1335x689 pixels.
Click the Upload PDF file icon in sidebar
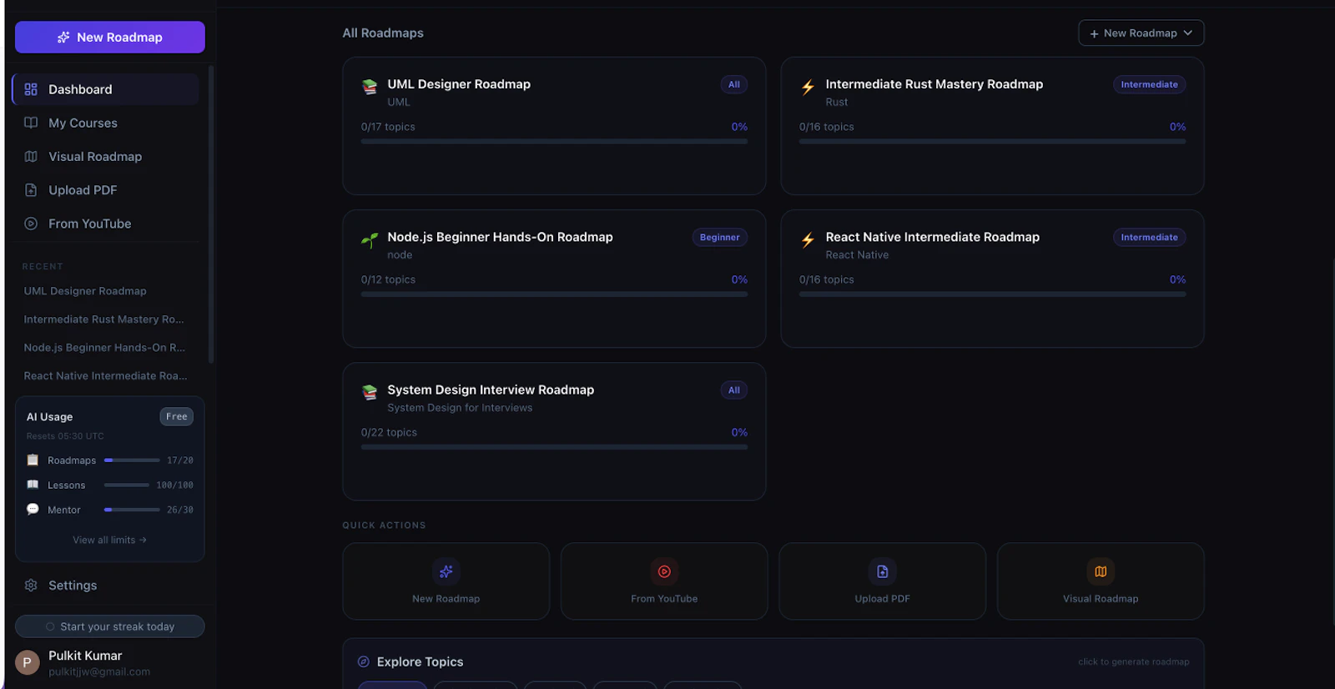pos(31,190)
